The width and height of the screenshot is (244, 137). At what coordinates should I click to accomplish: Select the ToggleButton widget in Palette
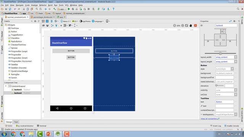coord(17,35)
